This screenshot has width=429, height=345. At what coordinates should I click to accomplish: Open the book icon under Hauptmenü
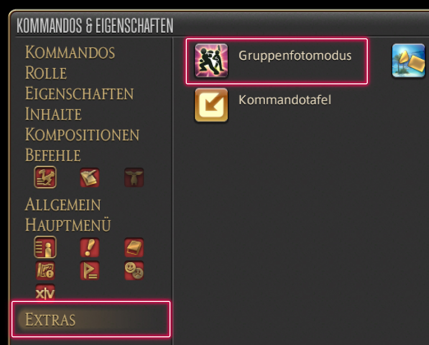point(134,248)
